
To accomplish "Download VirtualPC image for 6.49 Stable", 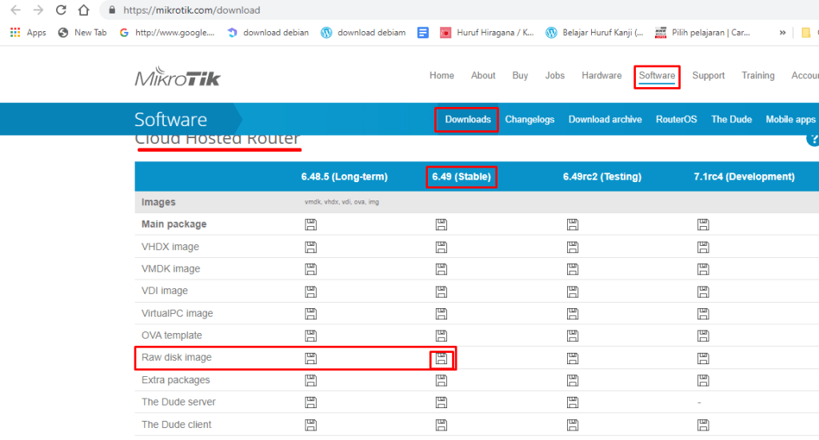I will [x=441, y=314].
